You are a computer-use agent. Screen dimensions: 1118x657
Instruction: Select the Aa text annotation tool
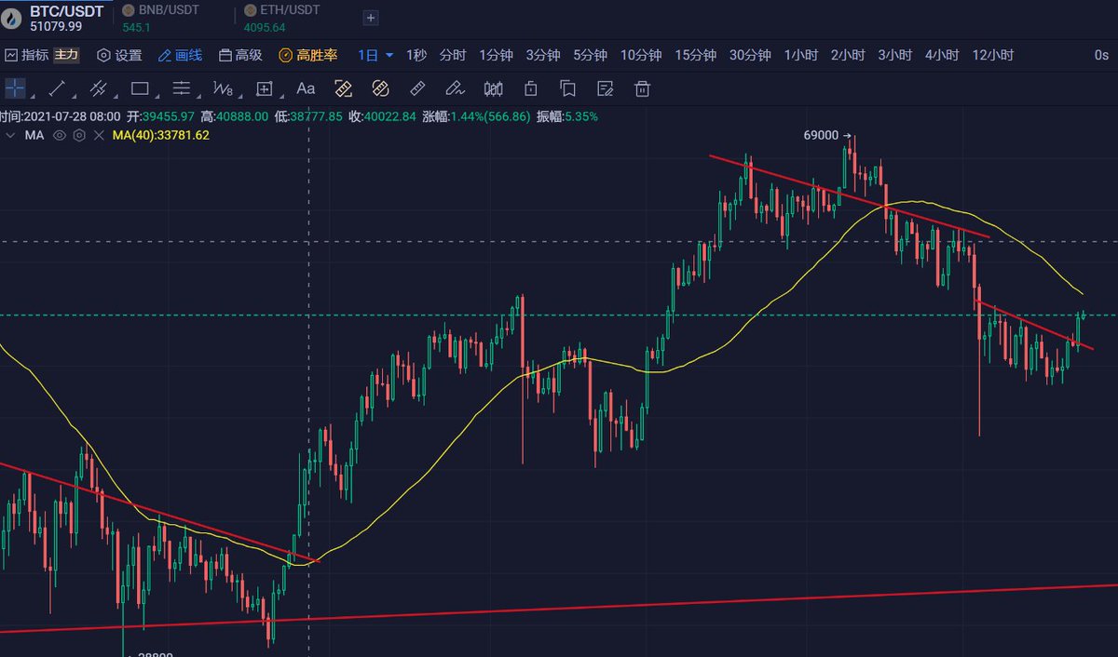point(306,88)
